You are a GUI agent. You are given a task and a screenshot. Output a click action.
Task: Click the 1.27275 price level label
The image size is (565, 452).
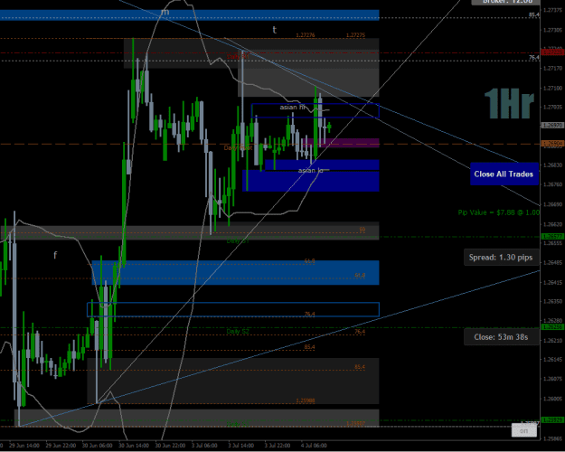(x=355, y=35)
